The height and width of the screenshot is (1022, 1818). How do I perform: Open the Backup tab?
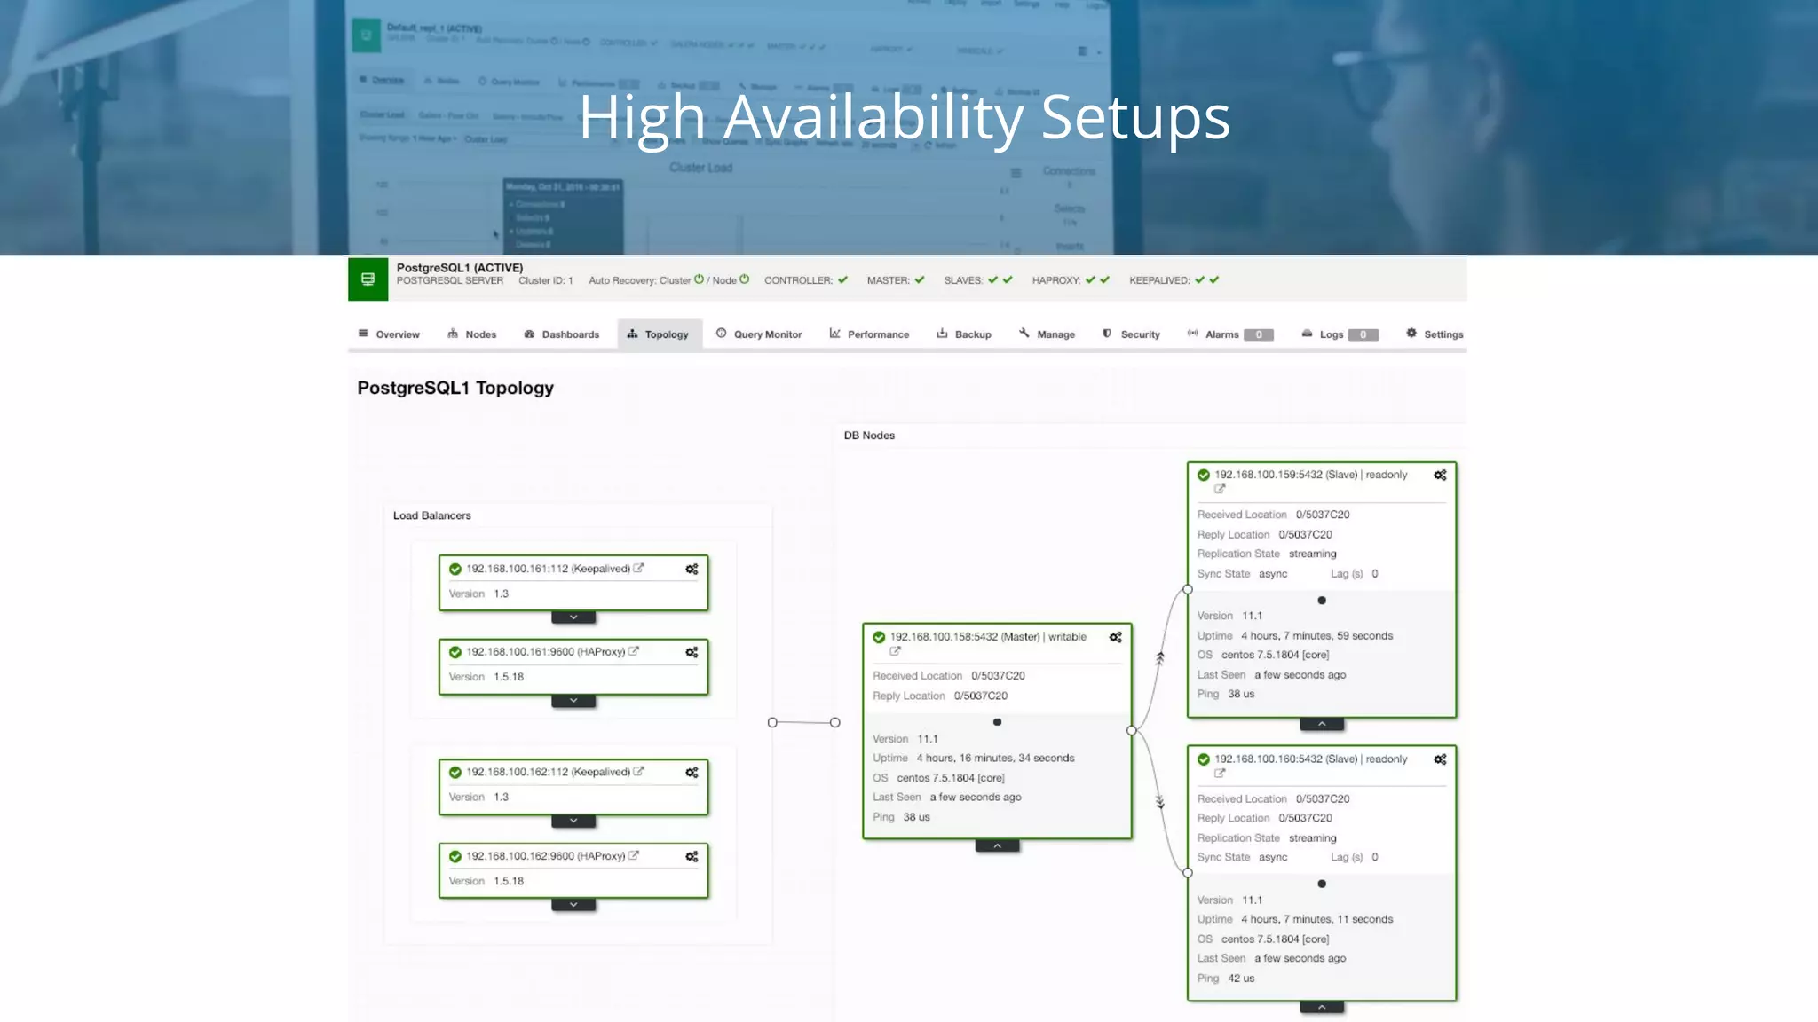pos(963,334)
